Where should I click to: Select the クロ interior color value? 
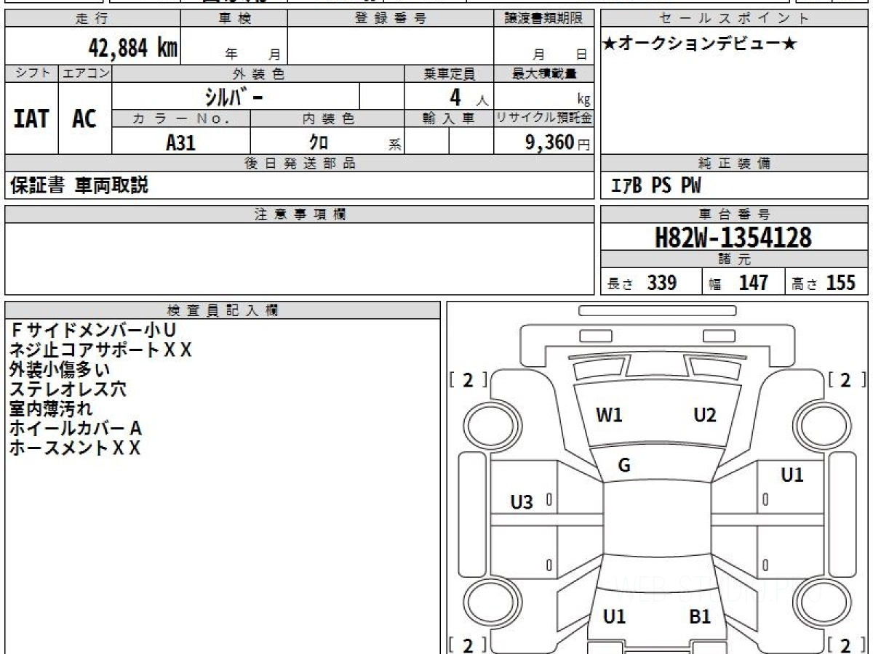319,142
